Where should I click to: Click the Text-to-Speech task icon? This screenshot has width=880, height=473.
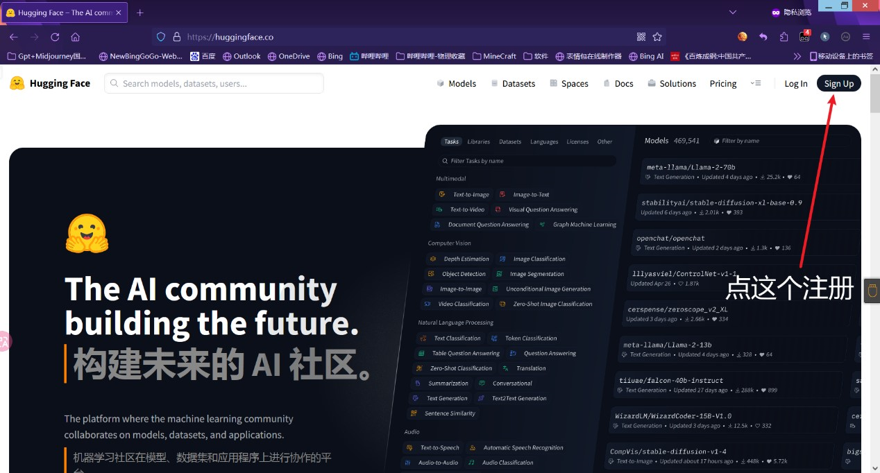409,448
